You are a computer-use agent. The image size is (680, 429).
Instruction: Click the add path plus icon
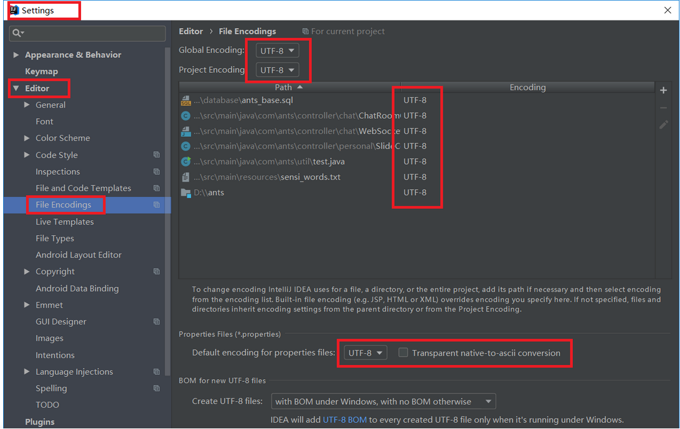[x=663, y=90]
